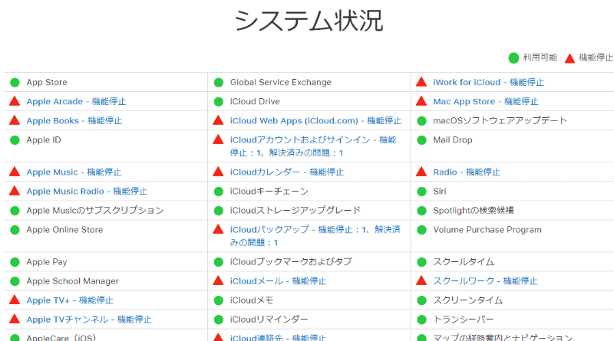Open the iCloudメール outage link

pyautogui.click(x=278, y=281)
